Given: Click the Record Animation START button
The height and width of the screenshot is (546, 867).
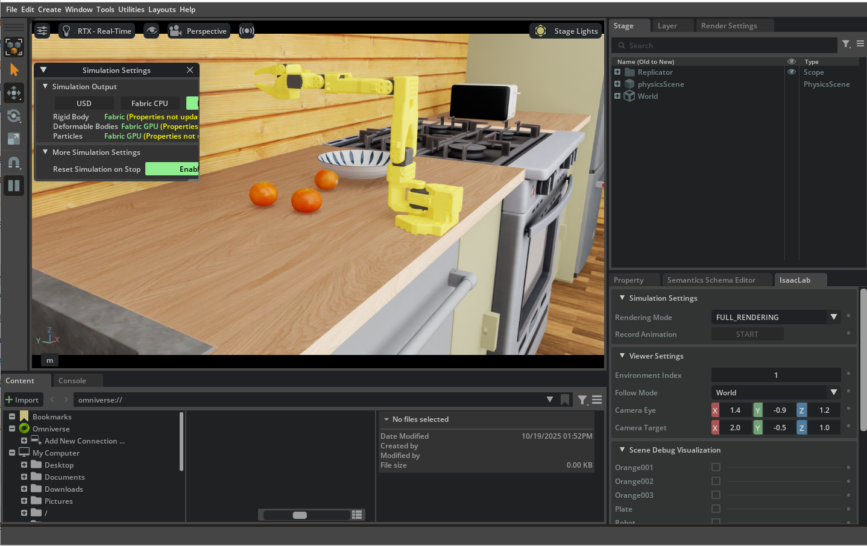Looking at the screenshot, I should pyautogui.click(x=747, y=334).
